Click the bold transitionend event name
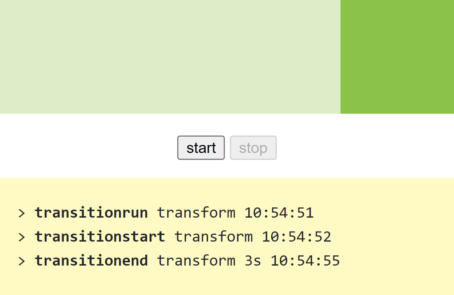The width and height of the screenshot is (454, 295). [91, 261]
